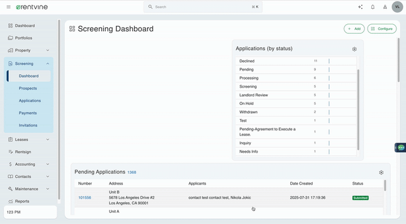
Task: Click the Configure button
Action: tap(382, 29)
